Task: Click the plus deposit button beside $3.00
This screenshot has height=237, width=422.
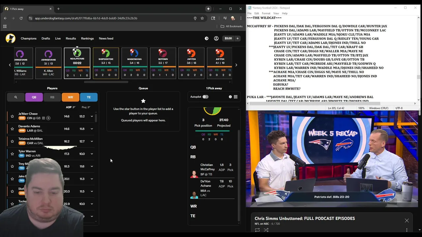Action: point(237,39)
